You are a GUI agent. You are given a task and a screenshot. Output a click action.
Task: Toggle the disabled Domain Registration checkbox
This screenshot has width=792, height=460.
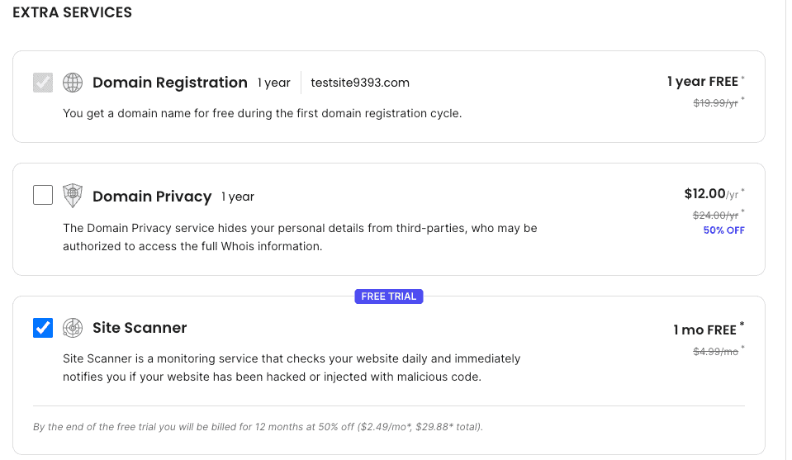point(43,83)
